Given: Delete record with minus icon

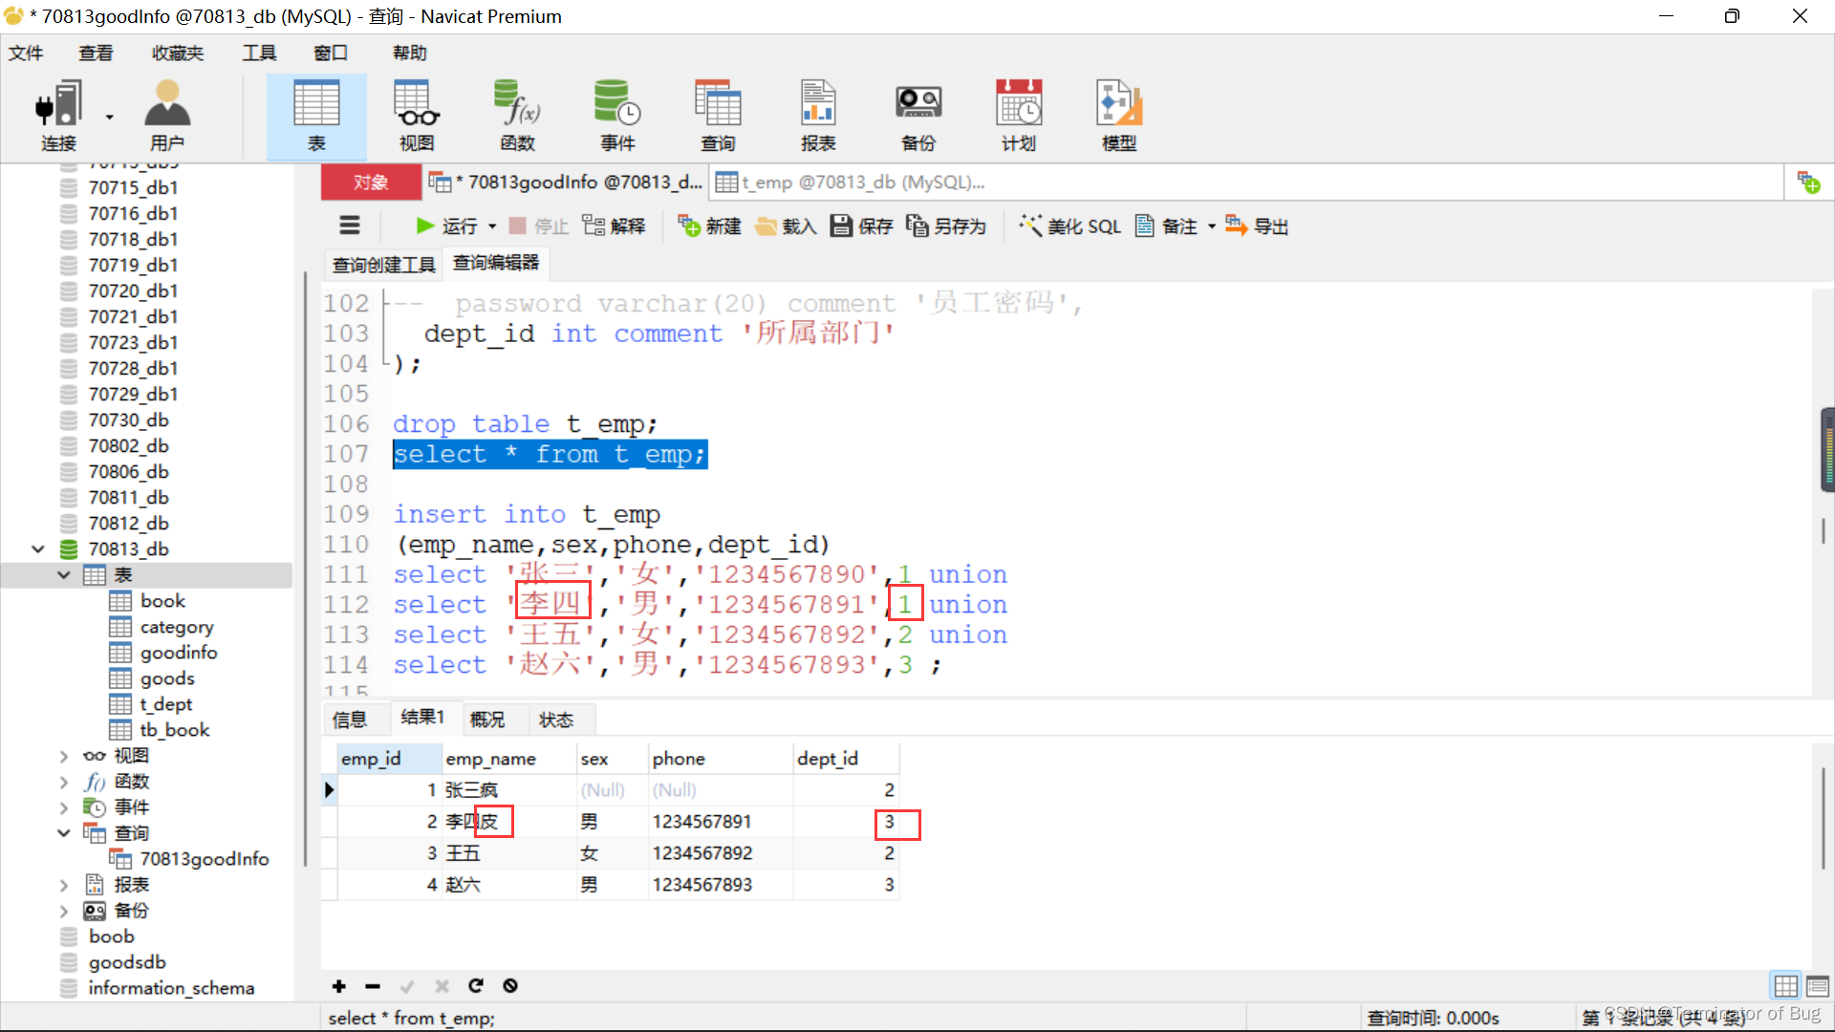Looking at the screenshot, I should point(373,986).
